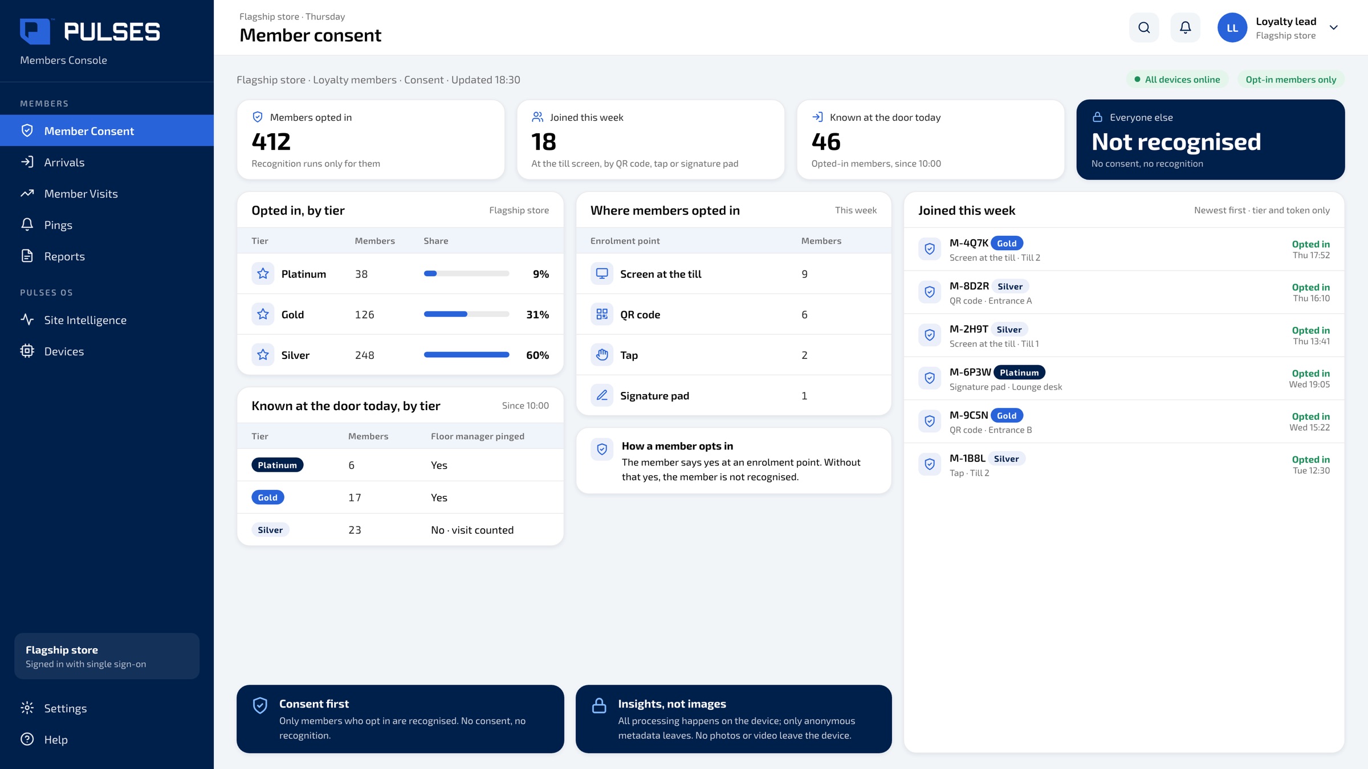
Task: Go to Arrivals page
Action: tap(107, 162)
